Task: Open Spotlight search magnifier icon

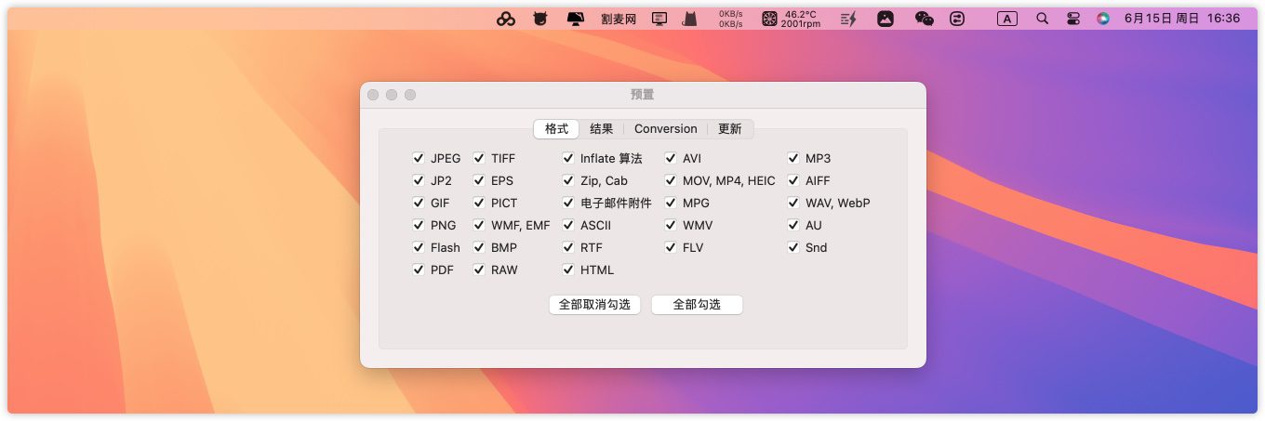Action: 1042,19
